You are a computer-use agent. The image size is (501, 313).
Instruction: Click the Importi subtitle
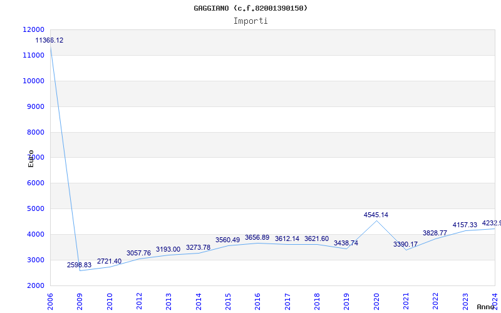[250, 21]
